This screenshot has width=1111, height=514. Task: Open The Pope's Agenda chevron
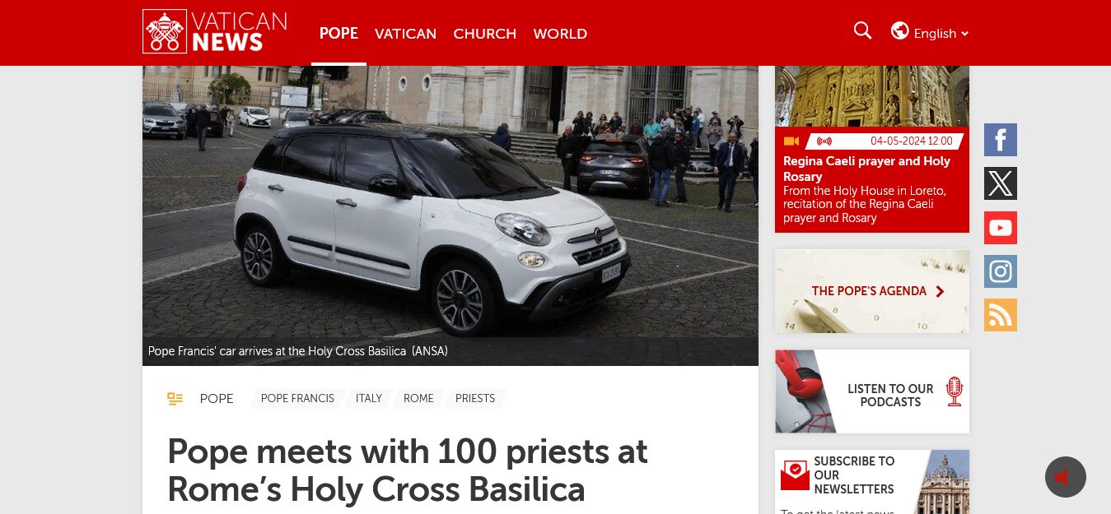(940, 291)
